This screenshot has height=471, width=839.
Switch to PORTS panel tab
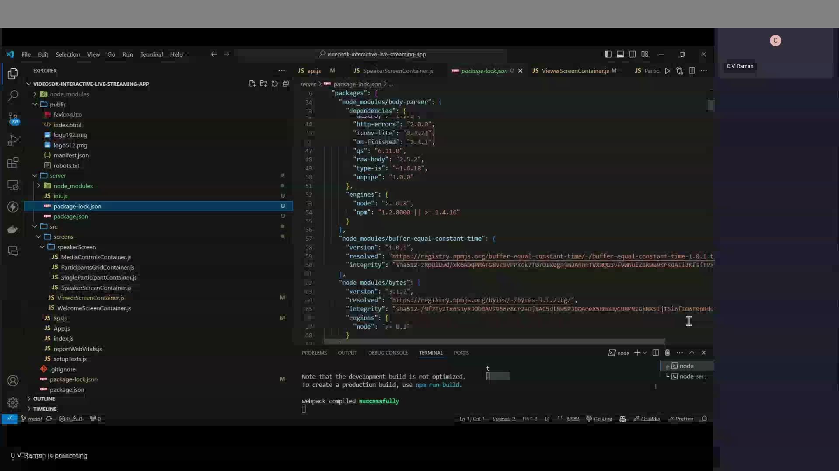461,353
